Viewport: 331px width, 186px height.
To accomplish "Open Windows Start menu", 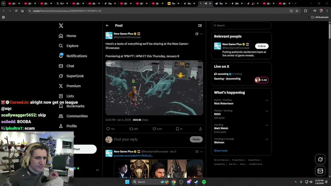I will click(127, 182).
